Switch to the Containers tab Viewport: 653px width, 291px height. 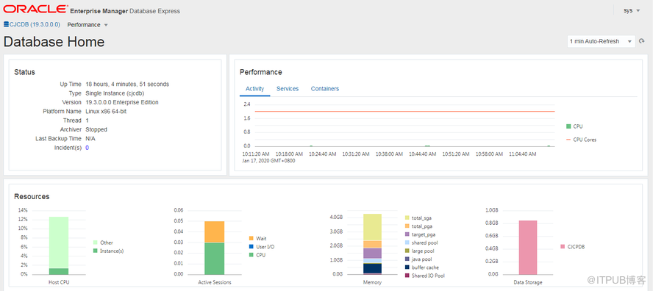coord(325,89)
